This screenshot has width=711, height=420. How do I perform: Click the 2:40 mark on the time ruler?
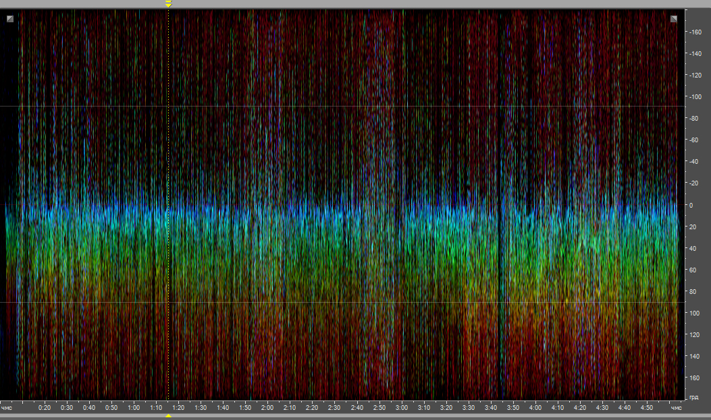click(357, 408)
